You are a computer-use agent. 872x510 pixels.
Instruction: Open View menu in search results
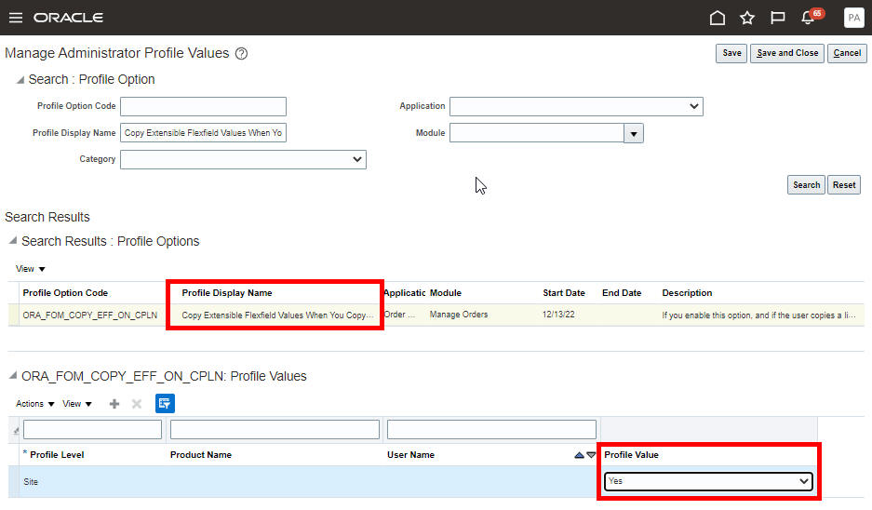click(x=30, y=269)
